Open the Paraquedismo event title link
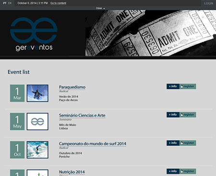 coord(72,87)
